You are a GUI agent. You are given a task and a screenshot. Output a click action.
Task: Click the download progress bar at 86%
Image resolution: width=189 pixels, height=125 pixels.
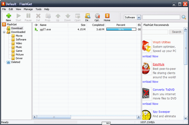[x=121, y=29]
